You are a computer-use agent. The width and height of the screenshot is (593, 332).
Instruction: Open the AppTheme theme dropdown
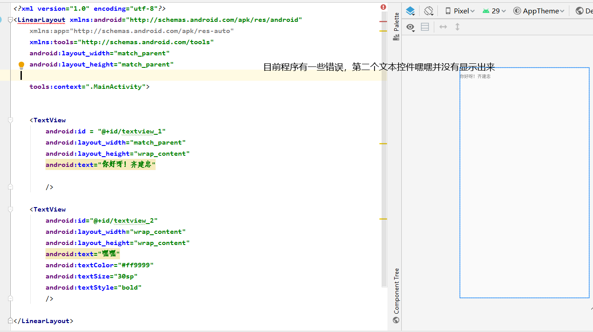tap(539, 11)
